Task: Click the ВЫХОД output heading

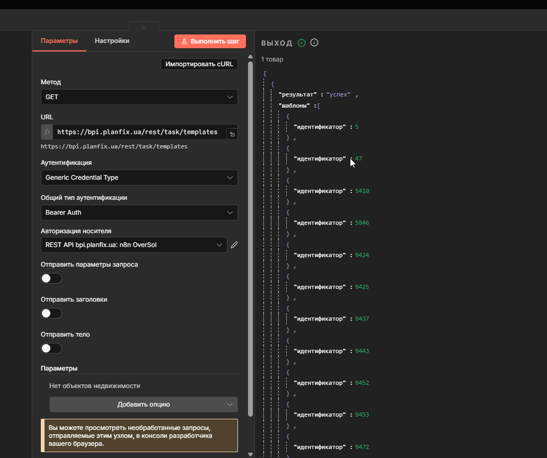Action: [277, 43]
